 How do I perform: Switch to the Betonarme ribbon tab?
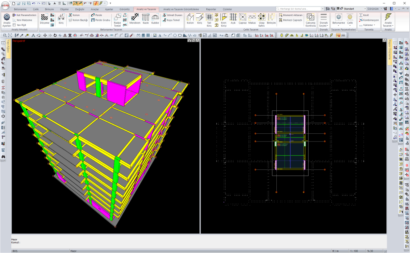tap(19, 9)
